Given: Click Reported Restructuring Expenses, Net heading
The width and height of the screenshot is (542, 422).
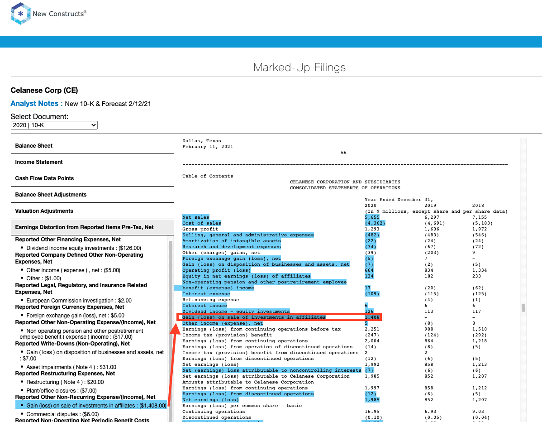Looking at the screenshot, I should (65, 374).
